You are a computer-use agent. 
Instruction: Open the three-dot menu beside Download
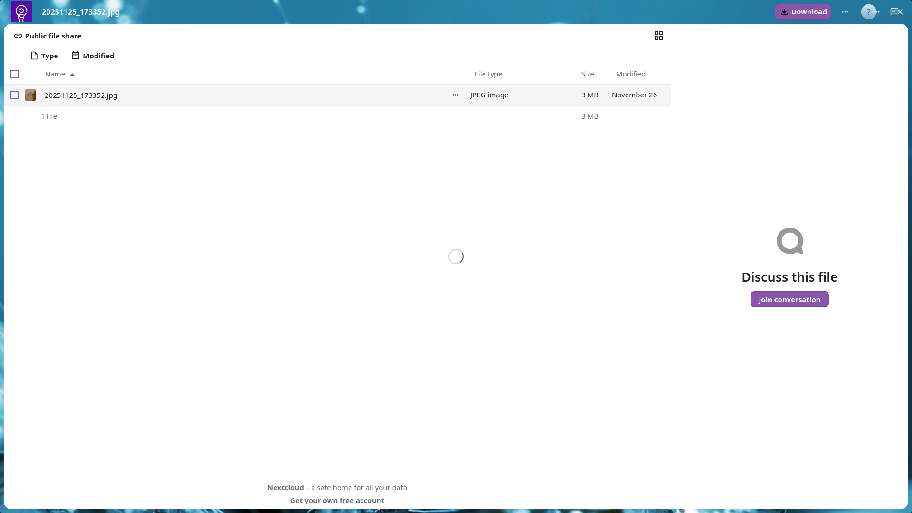[845, 12]
